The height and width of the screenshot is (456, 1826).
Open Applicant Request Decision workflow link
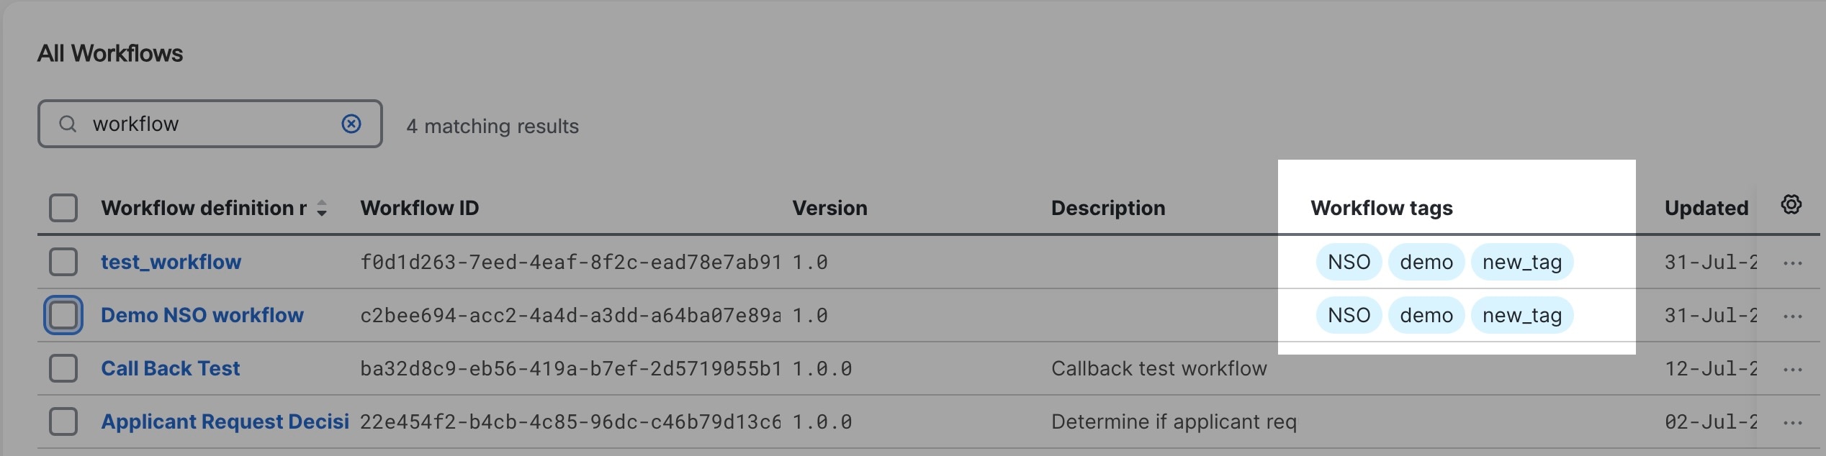click(225, 421)
